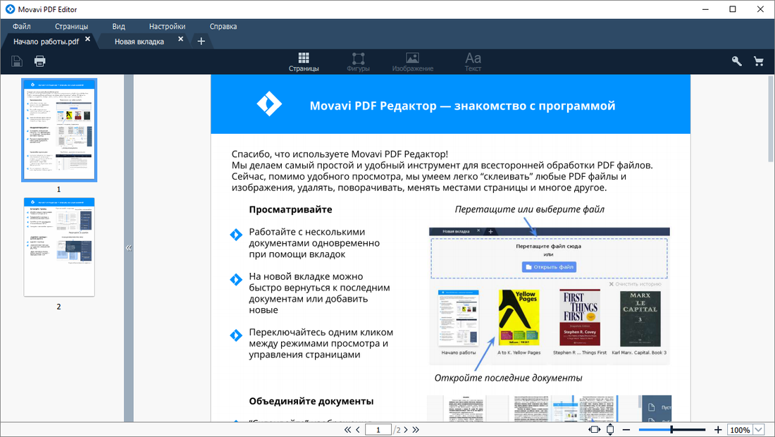Screen dimensions: 775x437
Task: Open the Страницы menu
Action: 72,26
